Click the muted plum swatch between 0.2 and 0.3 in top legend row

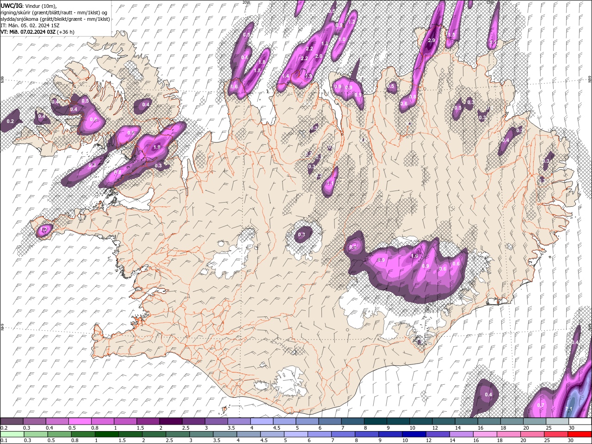pyautogui.click(x=12, y=421)
